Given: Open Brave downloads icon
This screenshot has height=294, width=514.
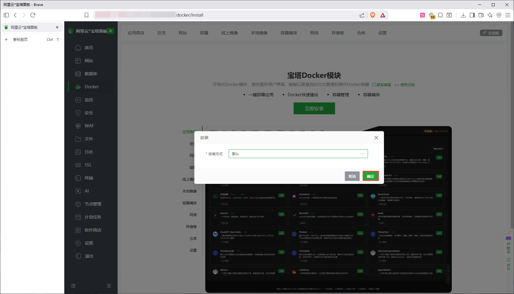Looking at the screenshot, I should [x=463, y=15].
